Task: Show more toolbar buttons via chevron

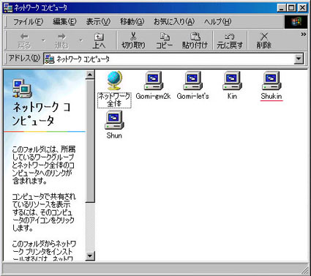Action: (x=303, y=34)
